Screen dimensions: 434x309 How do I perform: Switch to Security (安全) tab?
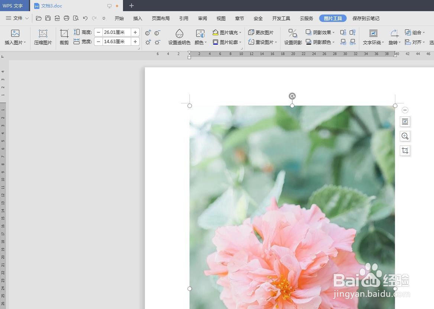(258, 18)
